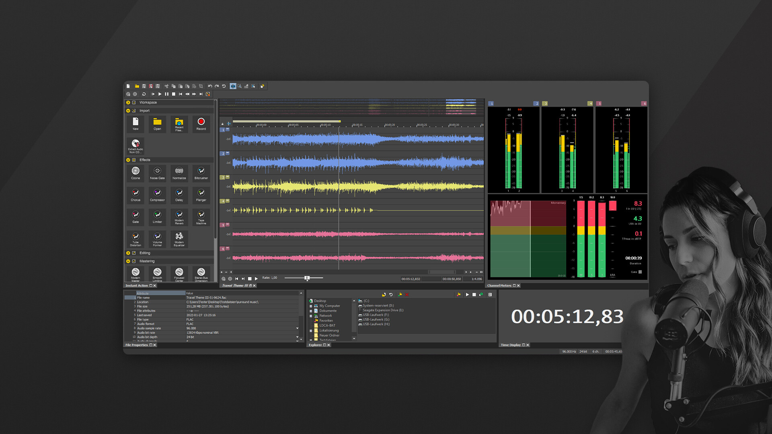
Task: Expand the Editing section
Action: click(x=127, y=253)
